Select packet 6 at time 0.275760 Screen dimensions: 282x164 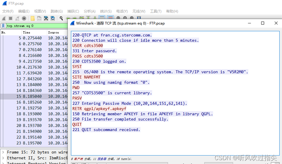[x=34, y=44]
